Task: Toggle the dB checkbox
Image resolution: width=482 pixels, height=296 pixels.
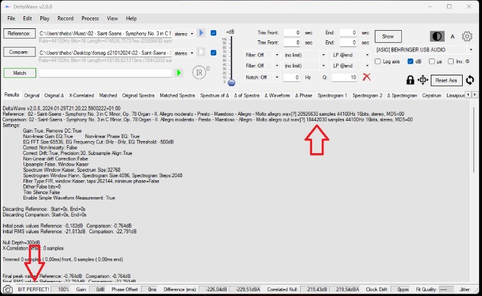Action: pos(410,61)
